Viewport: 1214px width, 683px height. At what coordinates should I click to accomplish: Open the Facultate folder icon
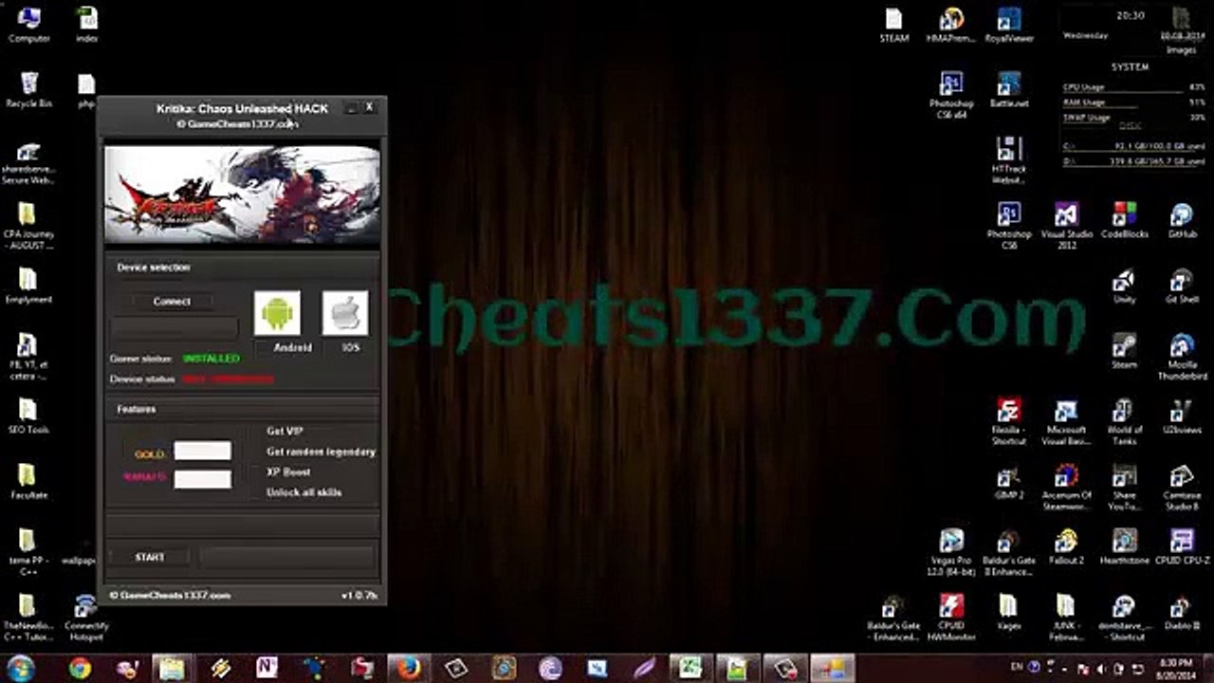point(28,481)
